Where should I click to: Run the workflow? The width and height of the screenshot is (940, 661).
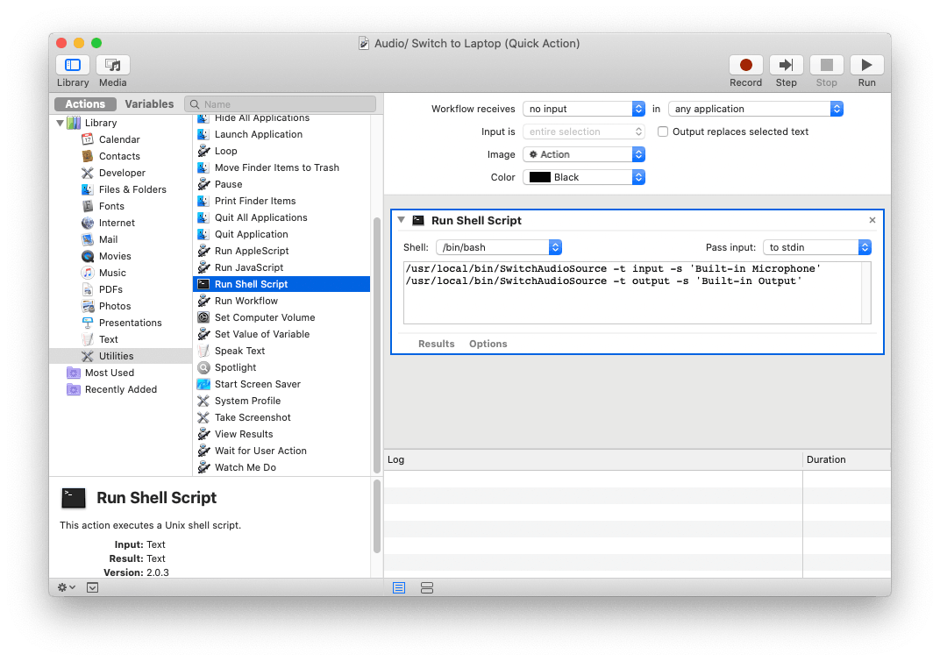pos(866,65)
